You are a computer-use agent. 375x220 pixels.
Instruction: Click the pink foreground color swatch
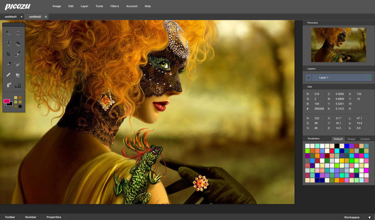(6, 101)
